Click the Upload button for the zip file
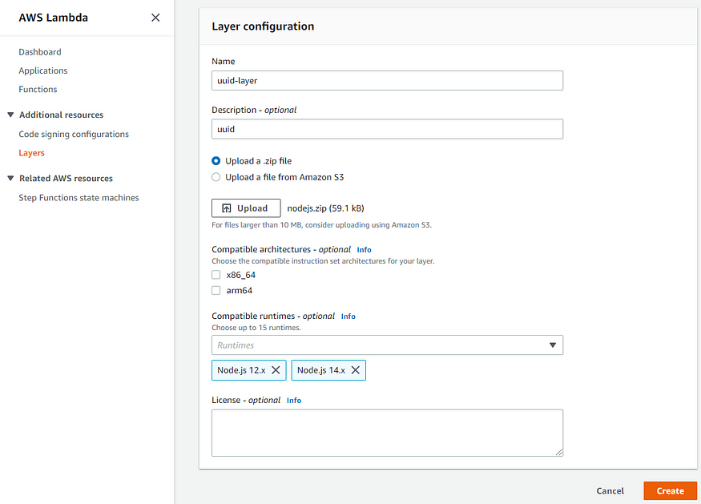This screenshot has width=701, height=504. click(246, 208)
